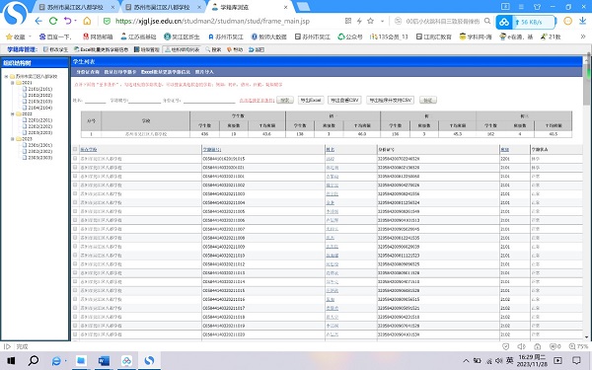
Task: Open the dropdown next to the bookmark star
Action: click(x=382, y=21)
